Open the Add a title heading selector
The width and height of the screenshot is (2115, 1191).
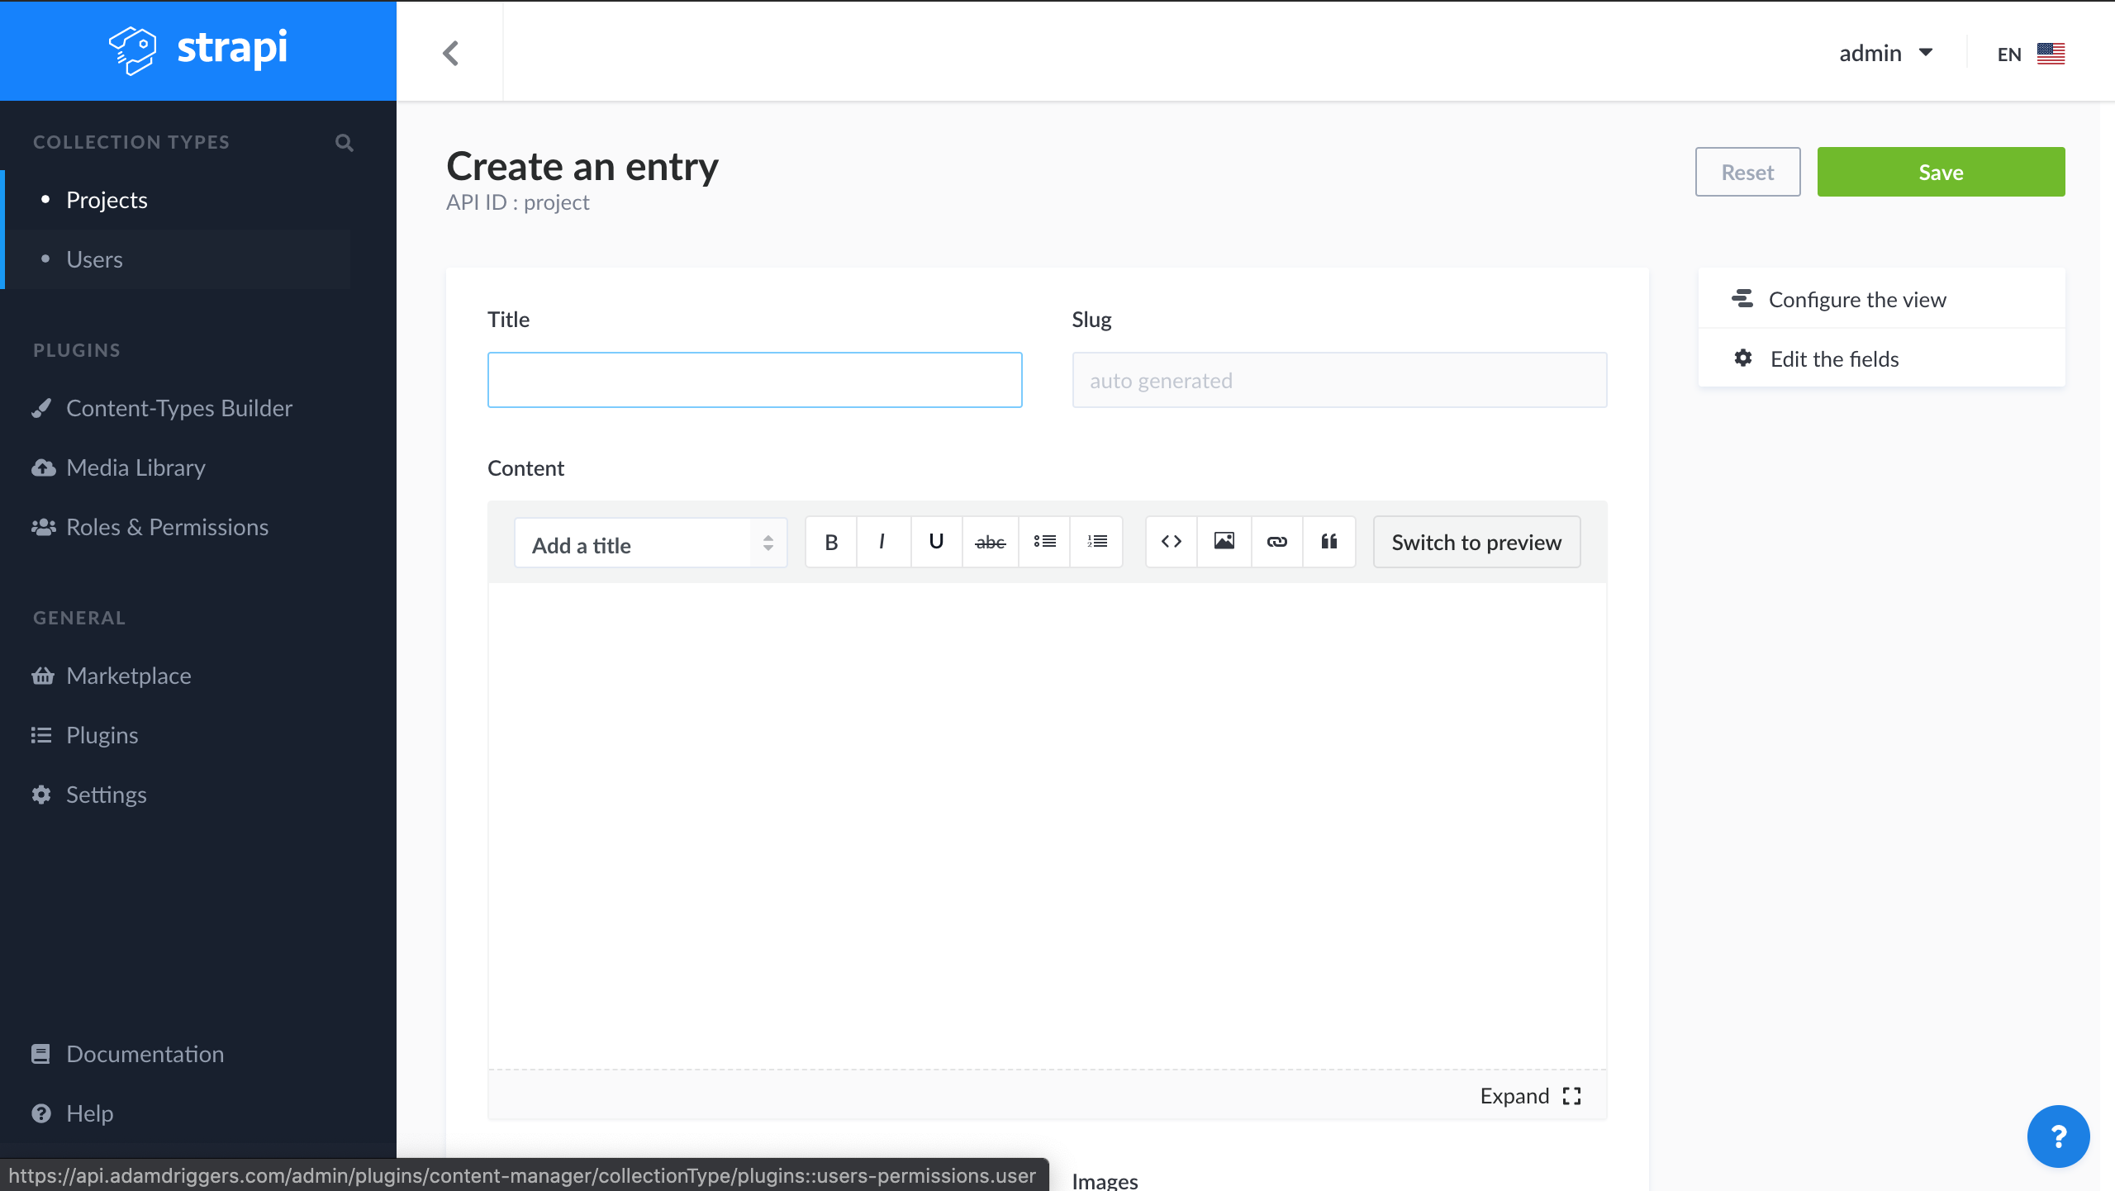point(650,543)
